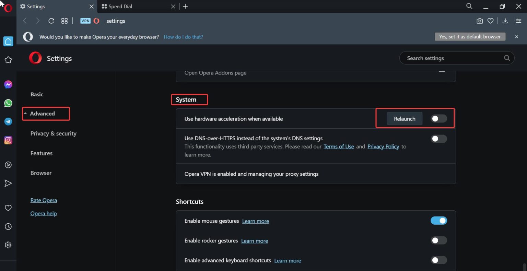Enable hardware acceleration toggle
Screen dimensions: 527x271
click(438, 118)
